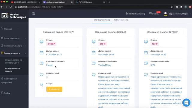The width and height of the screenshot is (192, 108).
Task: Click the wallet icon in request #224321
Action: coord(146,63)
